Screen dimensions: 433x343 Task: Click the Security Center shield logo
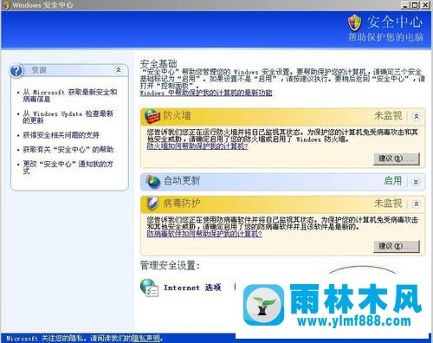[354, 23]
